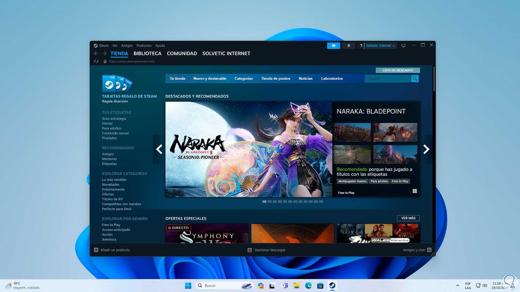Select Gran estrategia under Tus etiquetas
Viewport: 520px width, 292px height.
[x=114, y=119]
